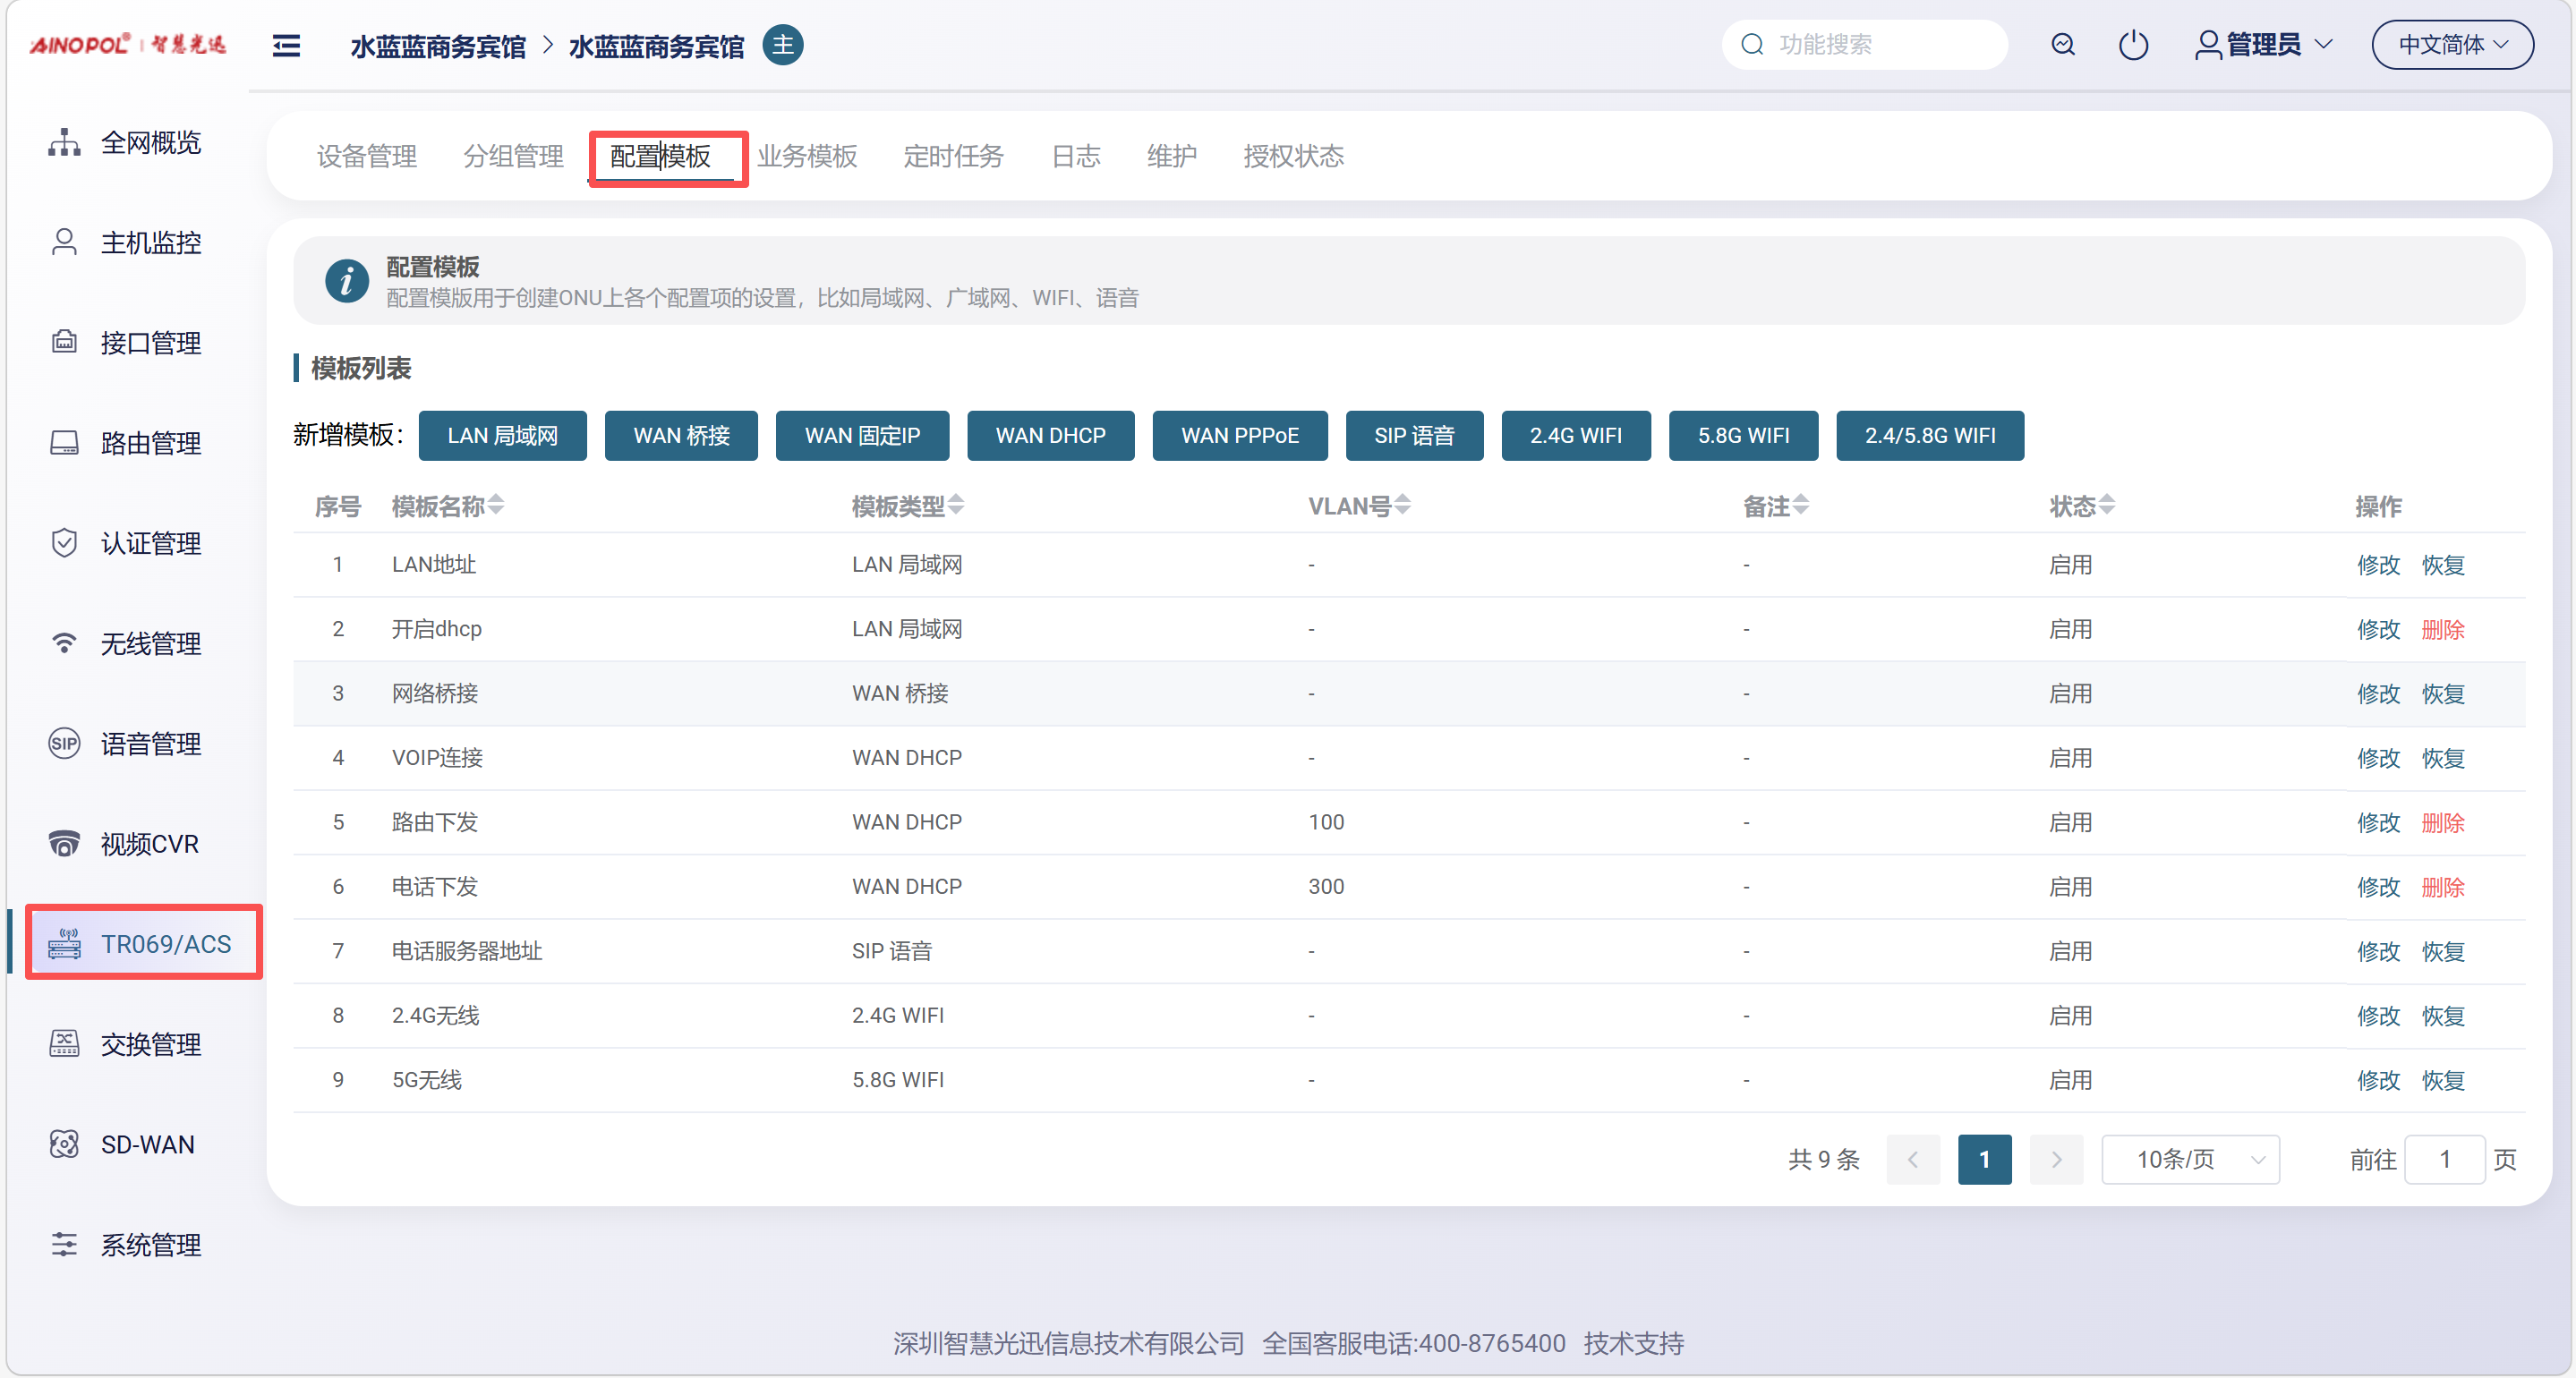Delete the 路由下发 template row
The height and width of the screenshot is (1378, 2576).
click(2442, 823)
